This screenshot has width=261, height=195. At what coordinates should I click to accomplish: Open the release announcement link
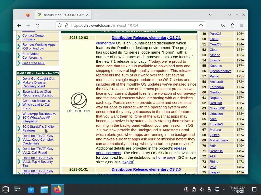(141, 151)
